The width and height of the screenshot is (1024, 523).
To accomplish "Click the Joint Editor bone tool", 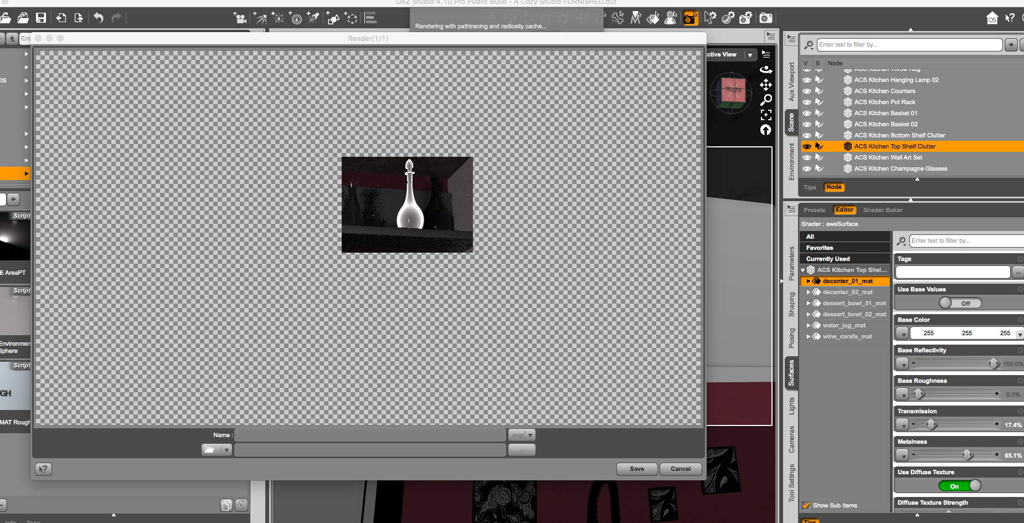I will click(x=618, y=18).
